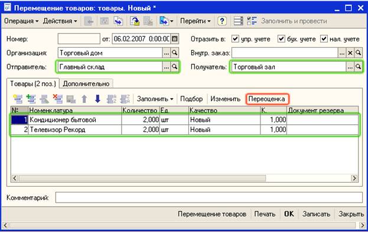Select Кондиционер бытовой row cell
This screenshot has height=232, width=368.
74,120
